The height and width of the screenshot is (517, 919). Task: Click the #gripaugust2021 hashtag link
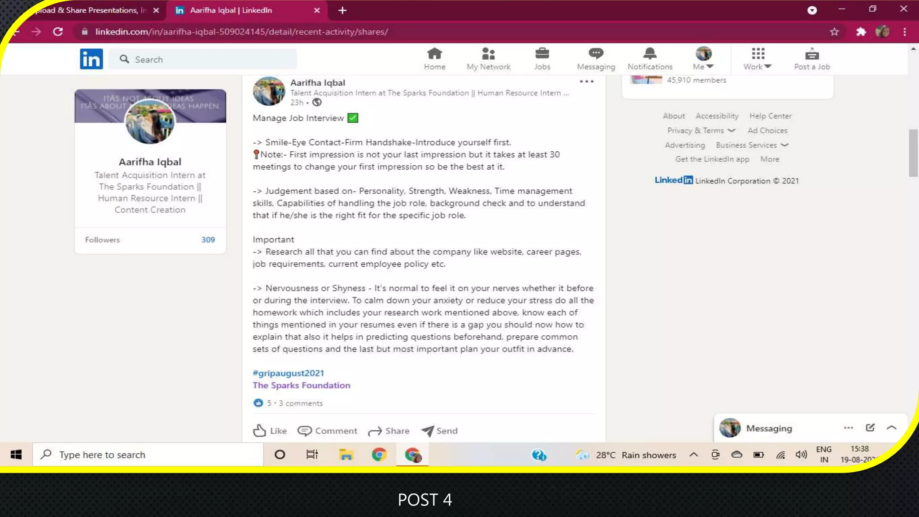[x=288, y=373]
